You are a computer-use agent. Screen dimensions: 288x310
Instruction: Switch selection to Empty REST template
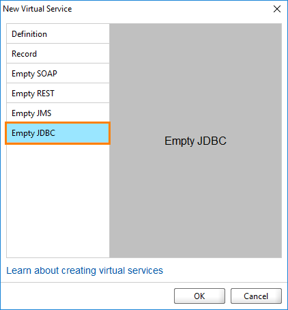coord(58,93)
